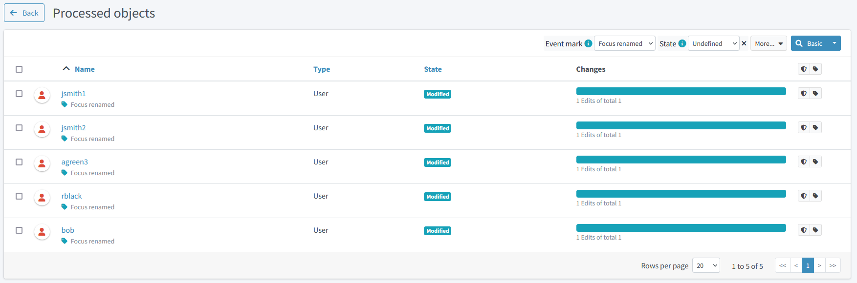Screen dimensions: 857x283
Task: Toggle the select-all checkbox in header
Action: click(19, 69)
